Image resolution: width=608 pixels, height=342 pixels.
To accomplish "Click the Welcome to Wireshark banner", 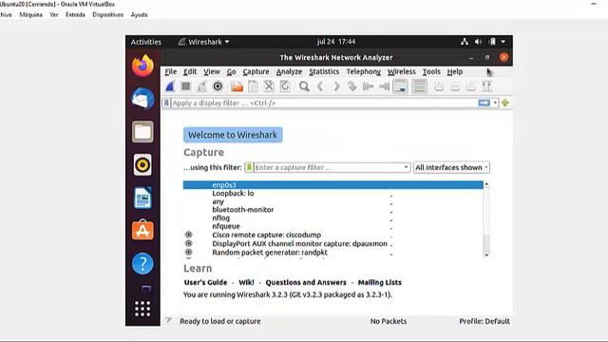I will (x=233, y=135).
